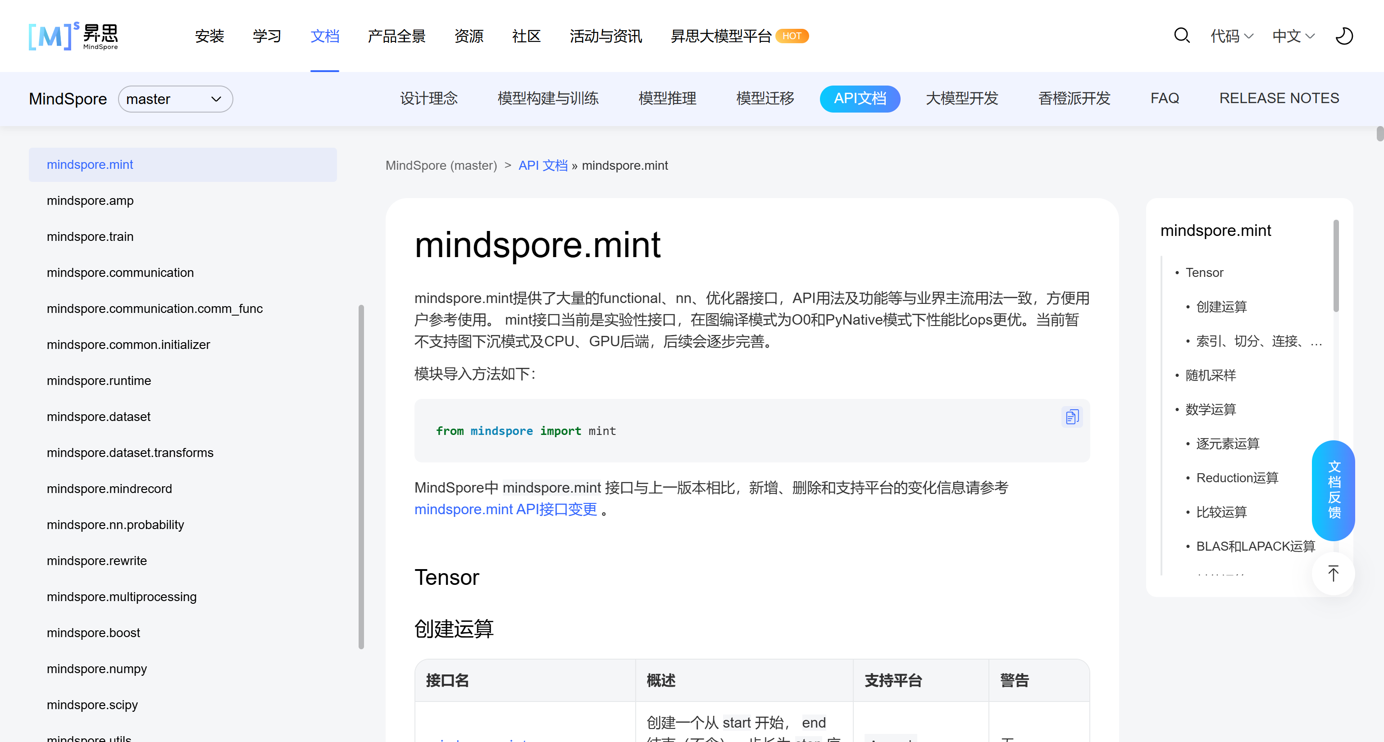Open RELEASE NOTES tab
This screenshot has width=1384, height=742.
click(1279, 98)
